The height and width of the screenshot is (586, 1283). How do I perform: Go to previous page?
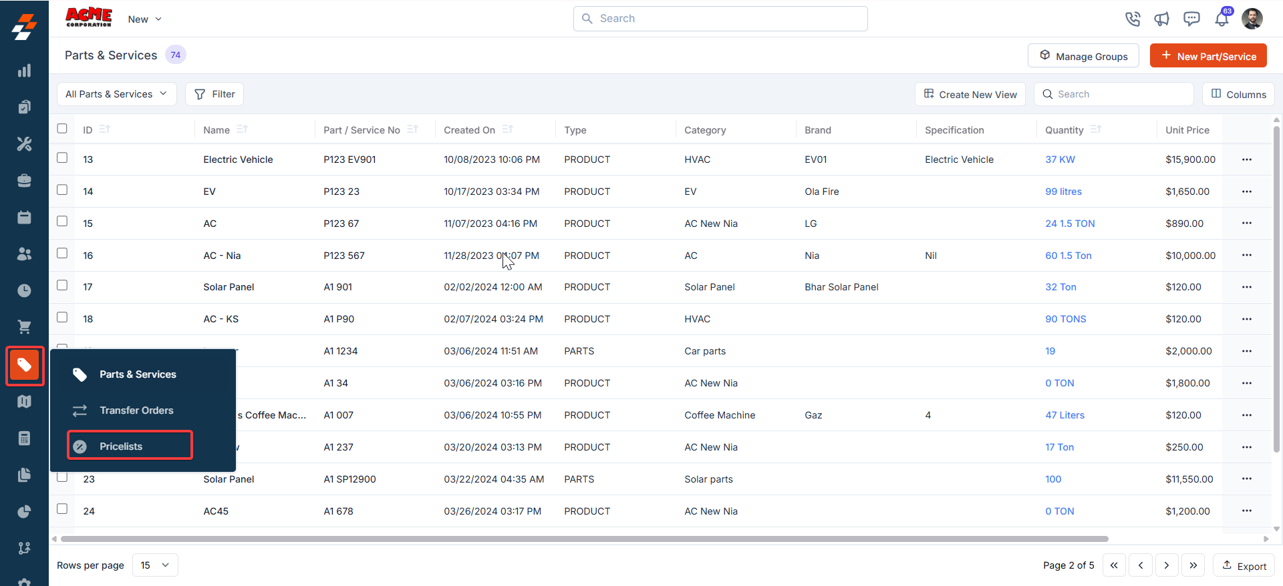[1141, 565]
